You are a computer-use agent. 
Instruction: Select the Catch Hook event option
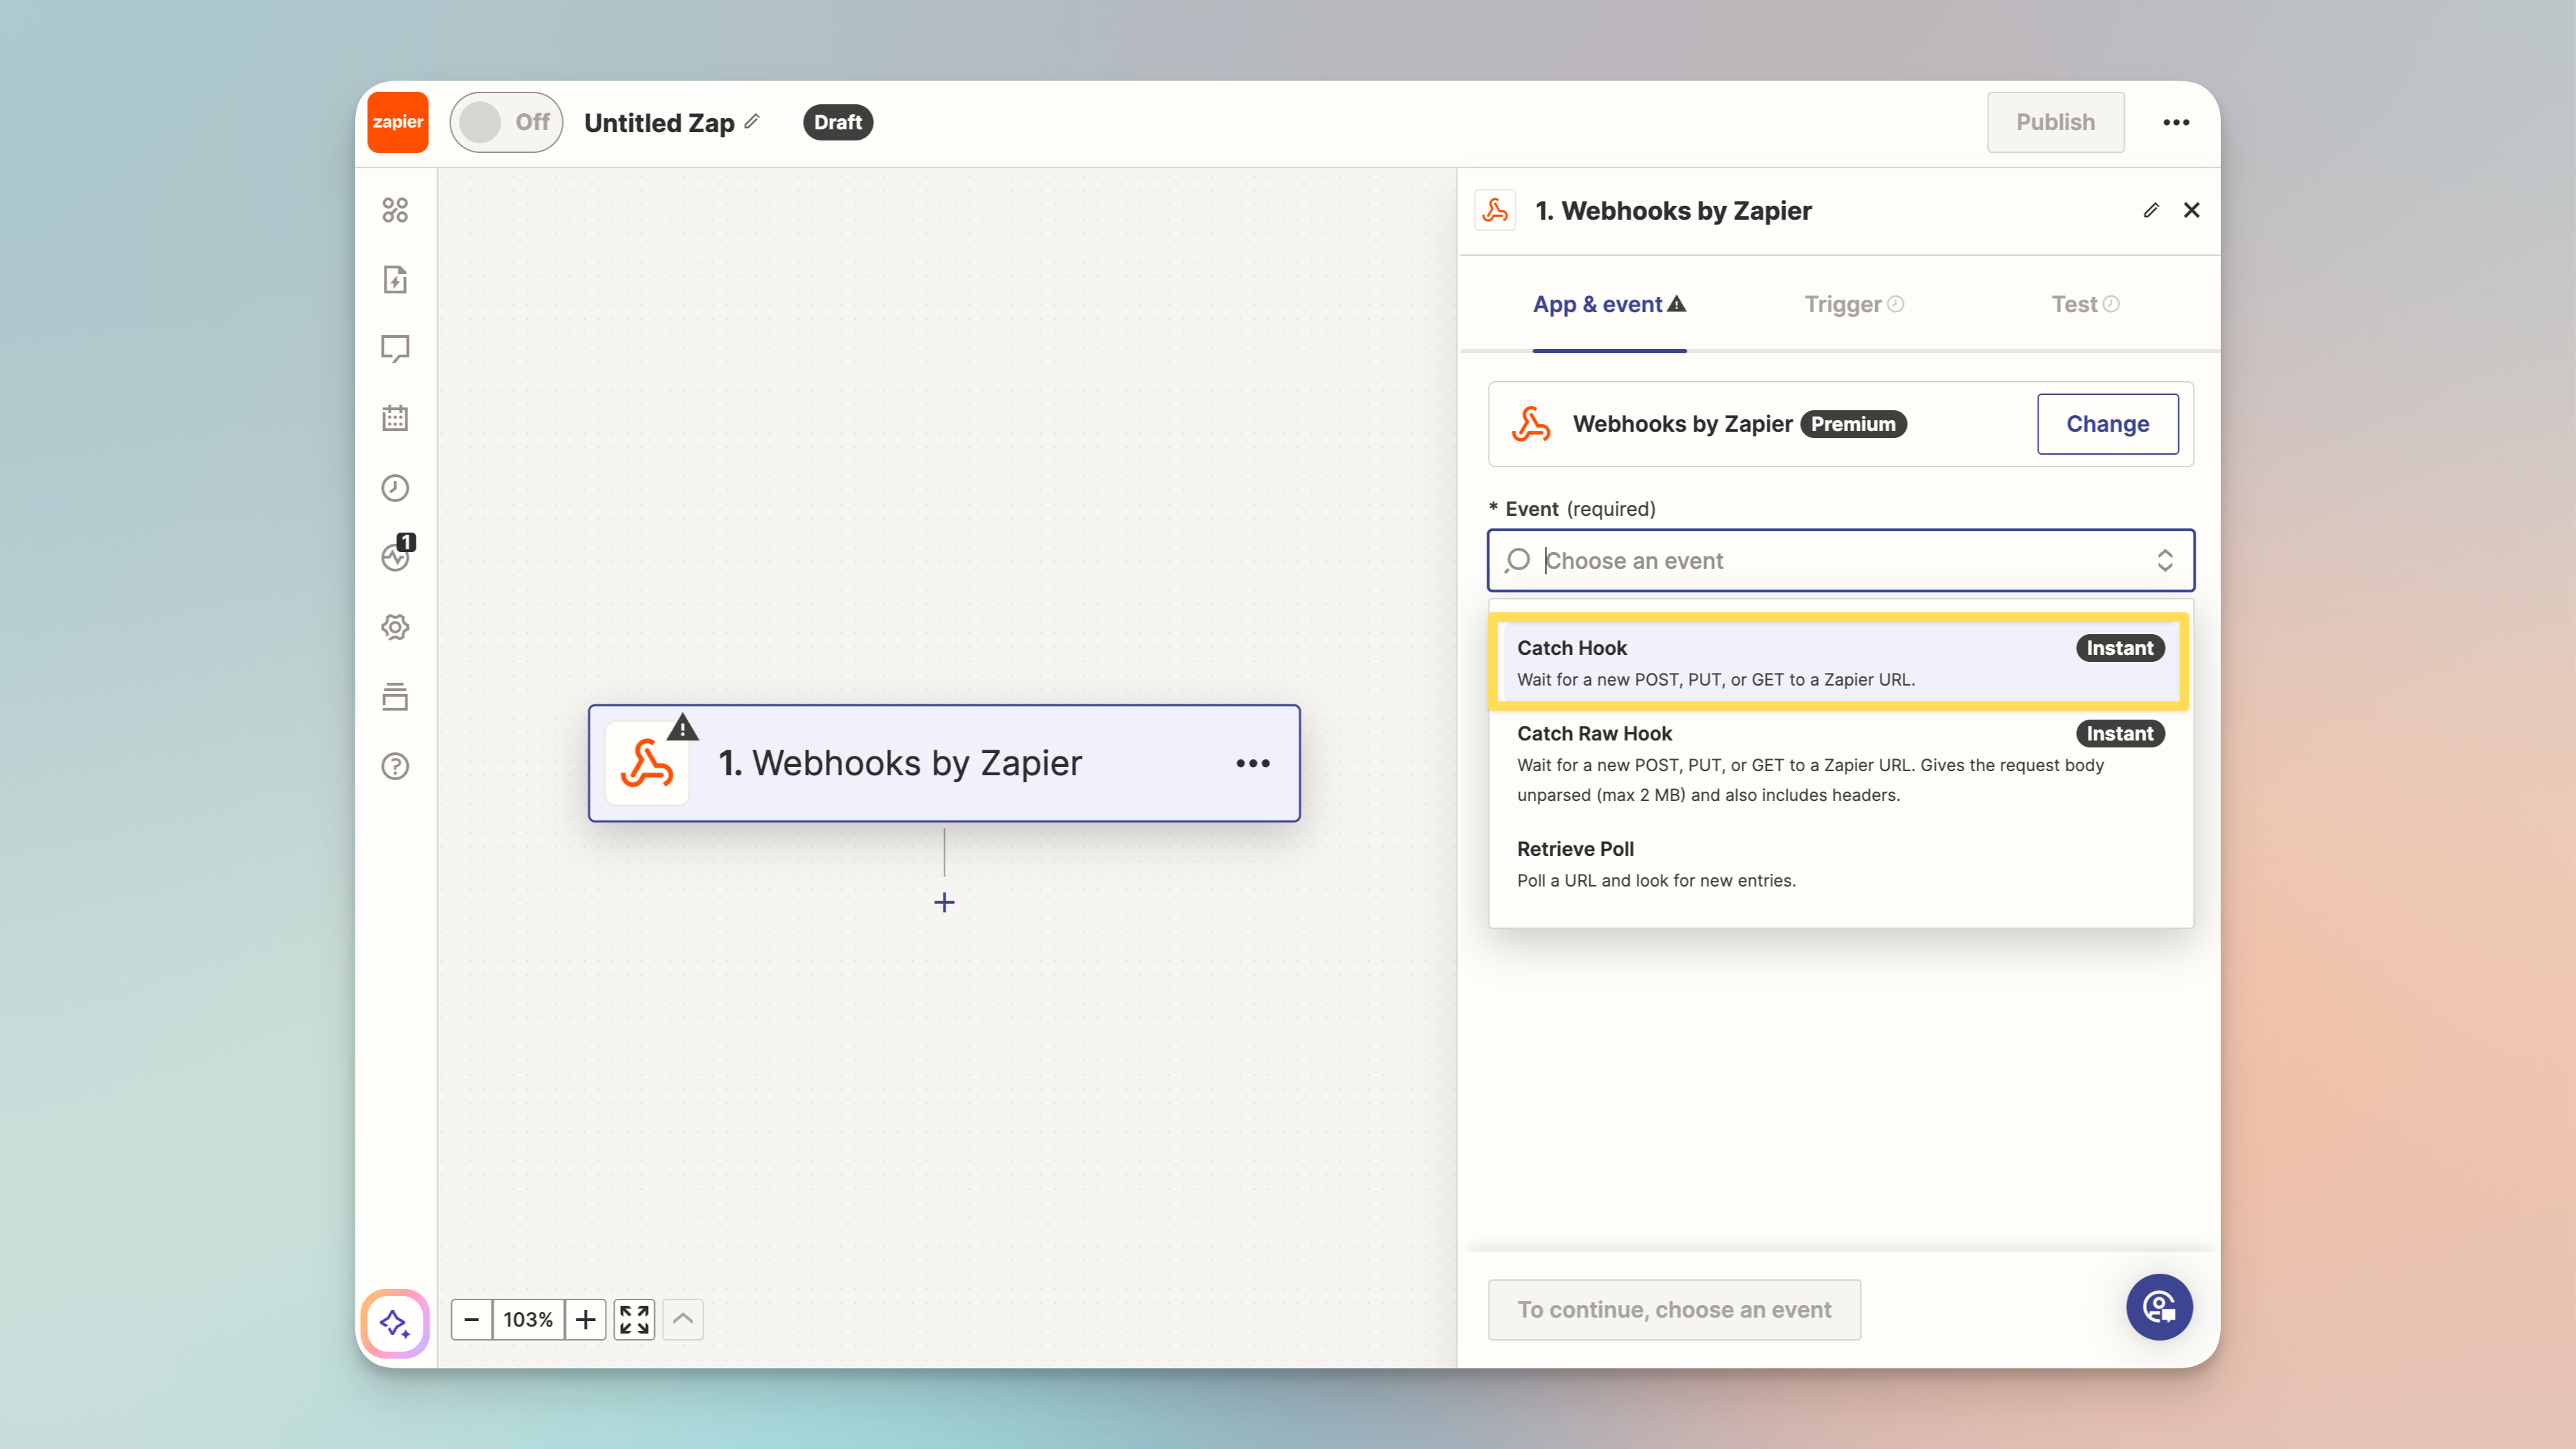click(x=1840, y=662)
